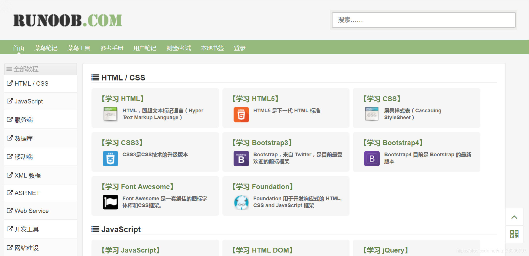
Task: Click the CSS3是CSS技术的升级版本 description
Action: (155, 155)
